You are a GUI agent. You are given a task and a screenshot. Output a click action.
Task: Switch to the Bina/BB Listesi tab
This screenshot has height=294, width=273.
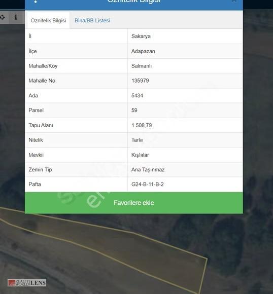pyautogui.click(x=92, y=20)
